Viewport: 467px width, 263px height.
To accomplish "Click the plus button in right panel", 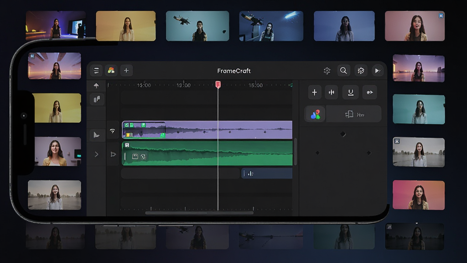I will [314, 92].
